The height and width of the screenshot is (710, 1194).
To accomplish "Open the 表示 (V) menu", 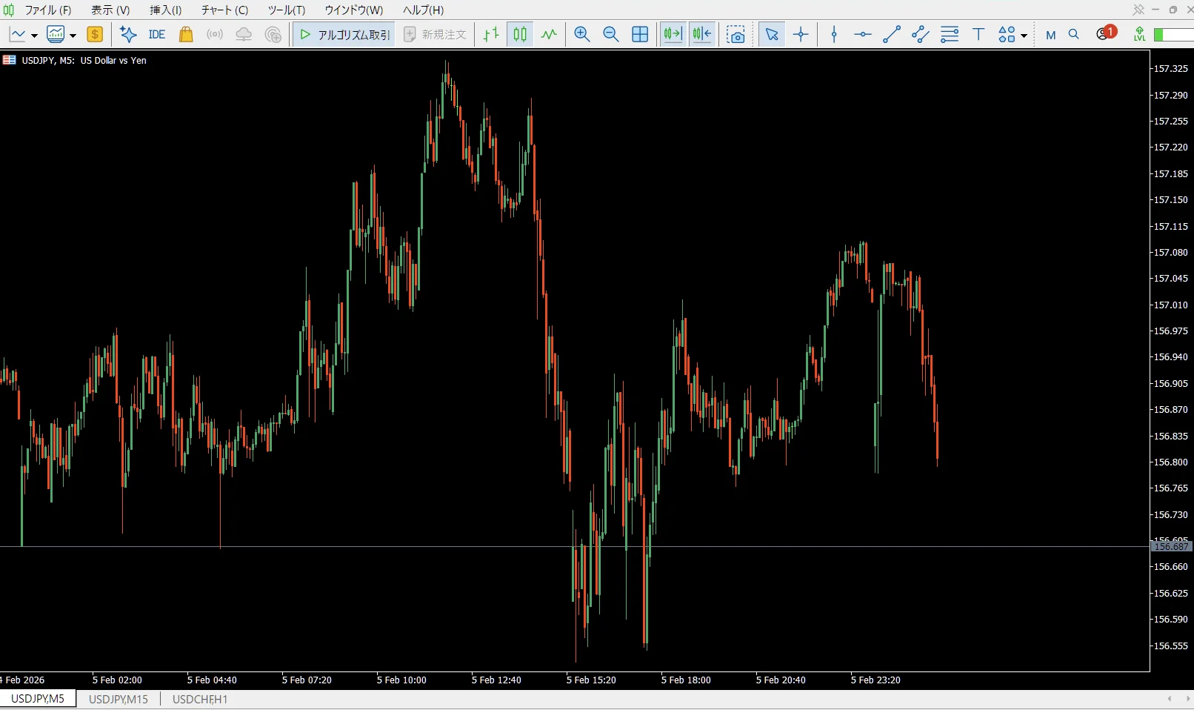I will [x=110, y=10].
